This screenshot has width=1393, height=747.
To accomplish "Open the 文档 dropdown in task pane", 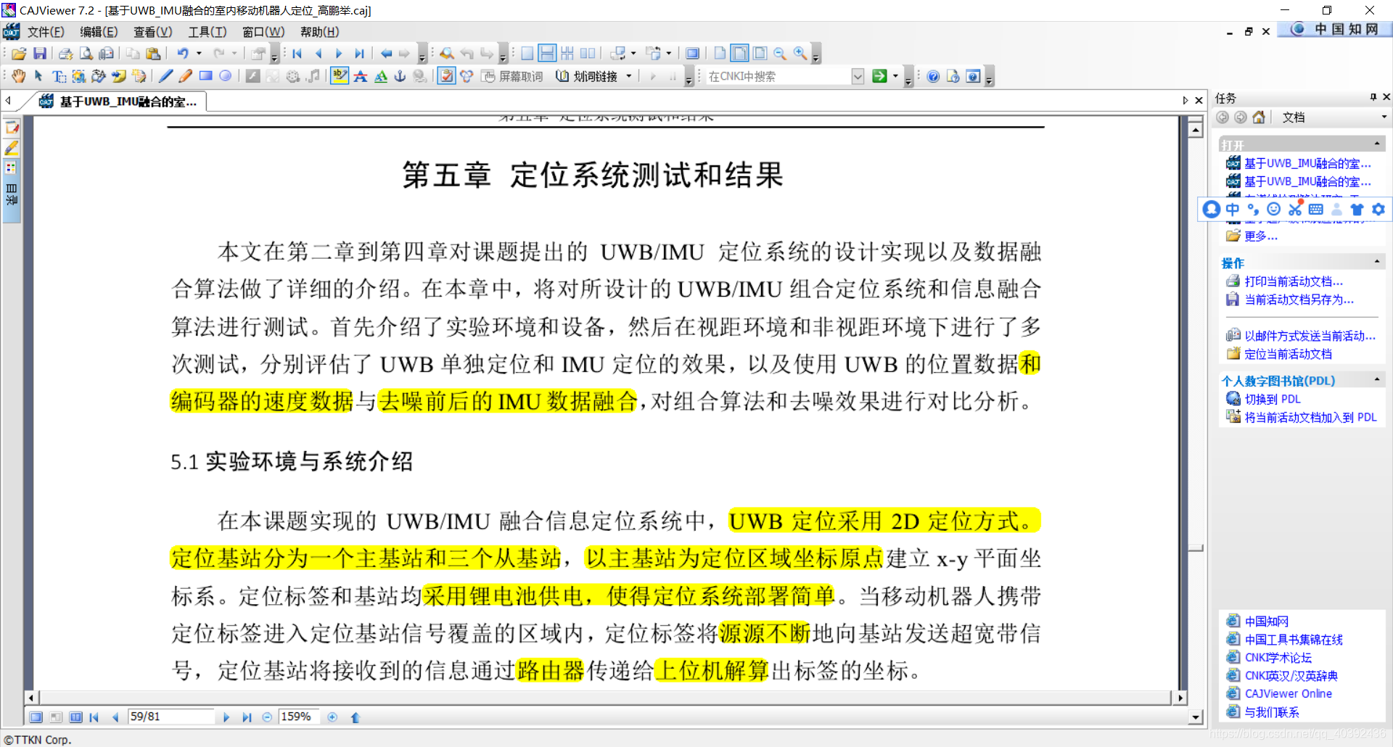I will click(1384, 117).
